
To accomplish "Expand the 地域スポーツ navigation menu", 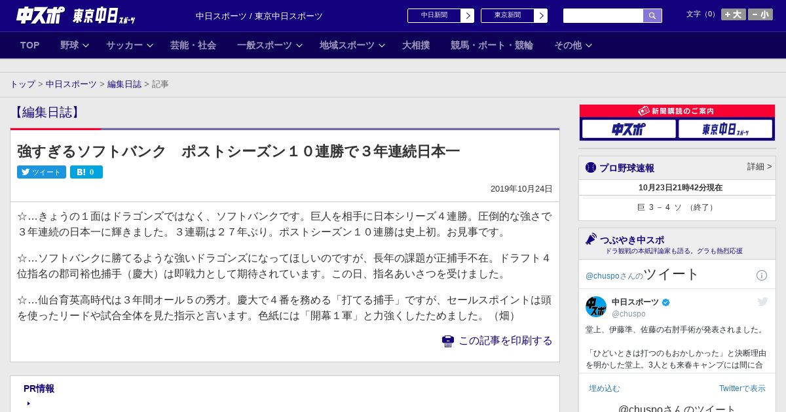I will coord(352,45).
